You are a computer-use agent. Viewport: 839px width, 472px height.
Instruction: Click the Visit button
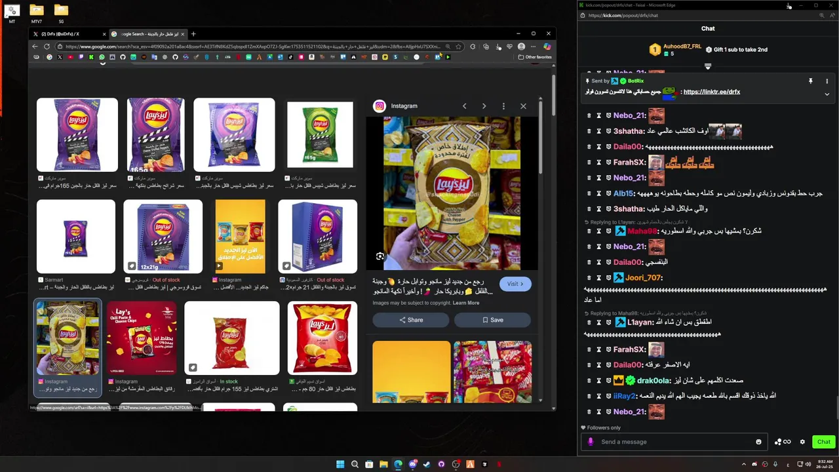point(515,284)
